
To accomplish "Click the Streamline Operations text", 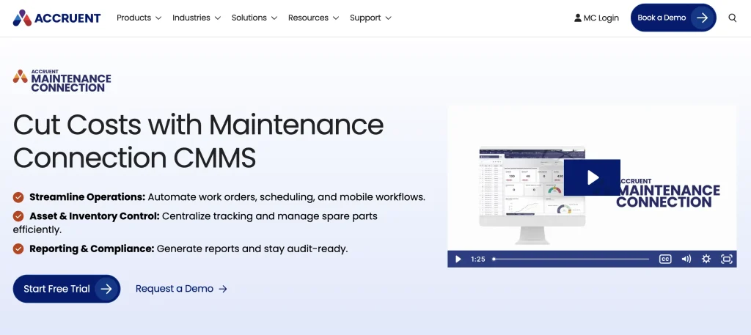I will pos(87,196).
